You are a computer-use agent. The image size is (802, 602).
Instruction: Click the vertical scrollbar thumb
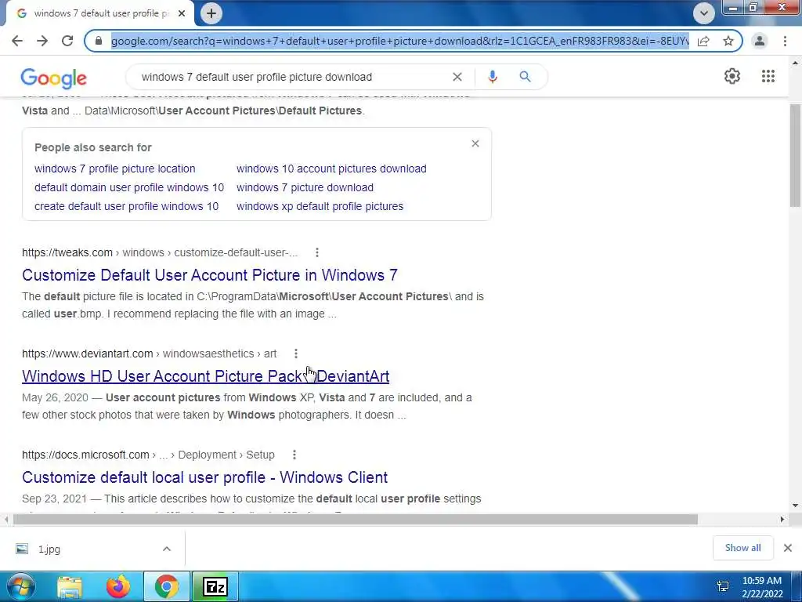[x=795, y=155]
